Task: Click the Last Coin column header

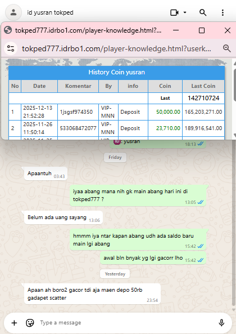Action: click(x=203, y=86)
